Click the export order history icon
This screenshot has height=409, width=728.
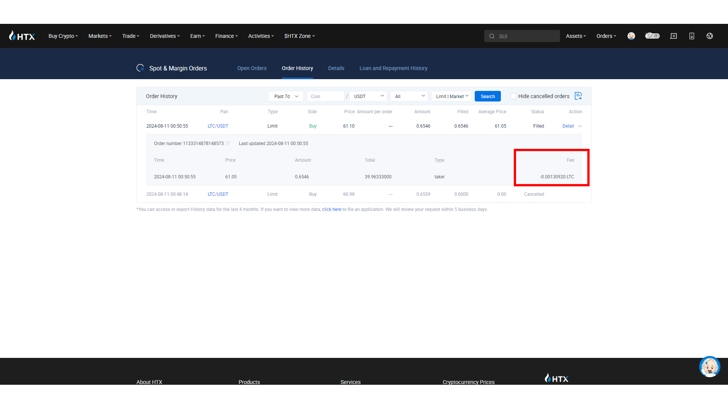point(578,96)
